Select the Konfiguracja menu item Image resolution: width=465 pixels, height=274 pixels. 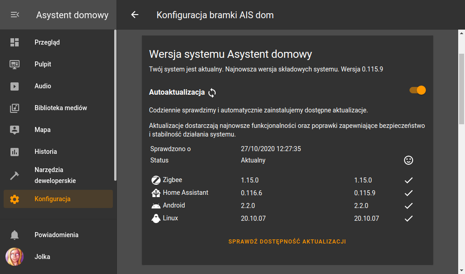(x=58, y=199)
